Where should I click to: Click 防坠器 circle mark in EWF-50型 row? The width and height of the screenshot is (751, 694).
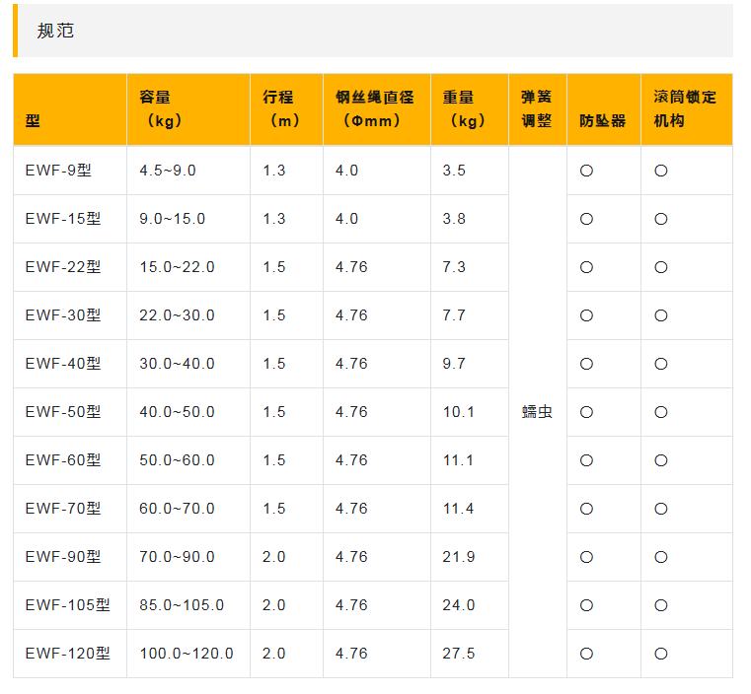[x=587, y=412]
